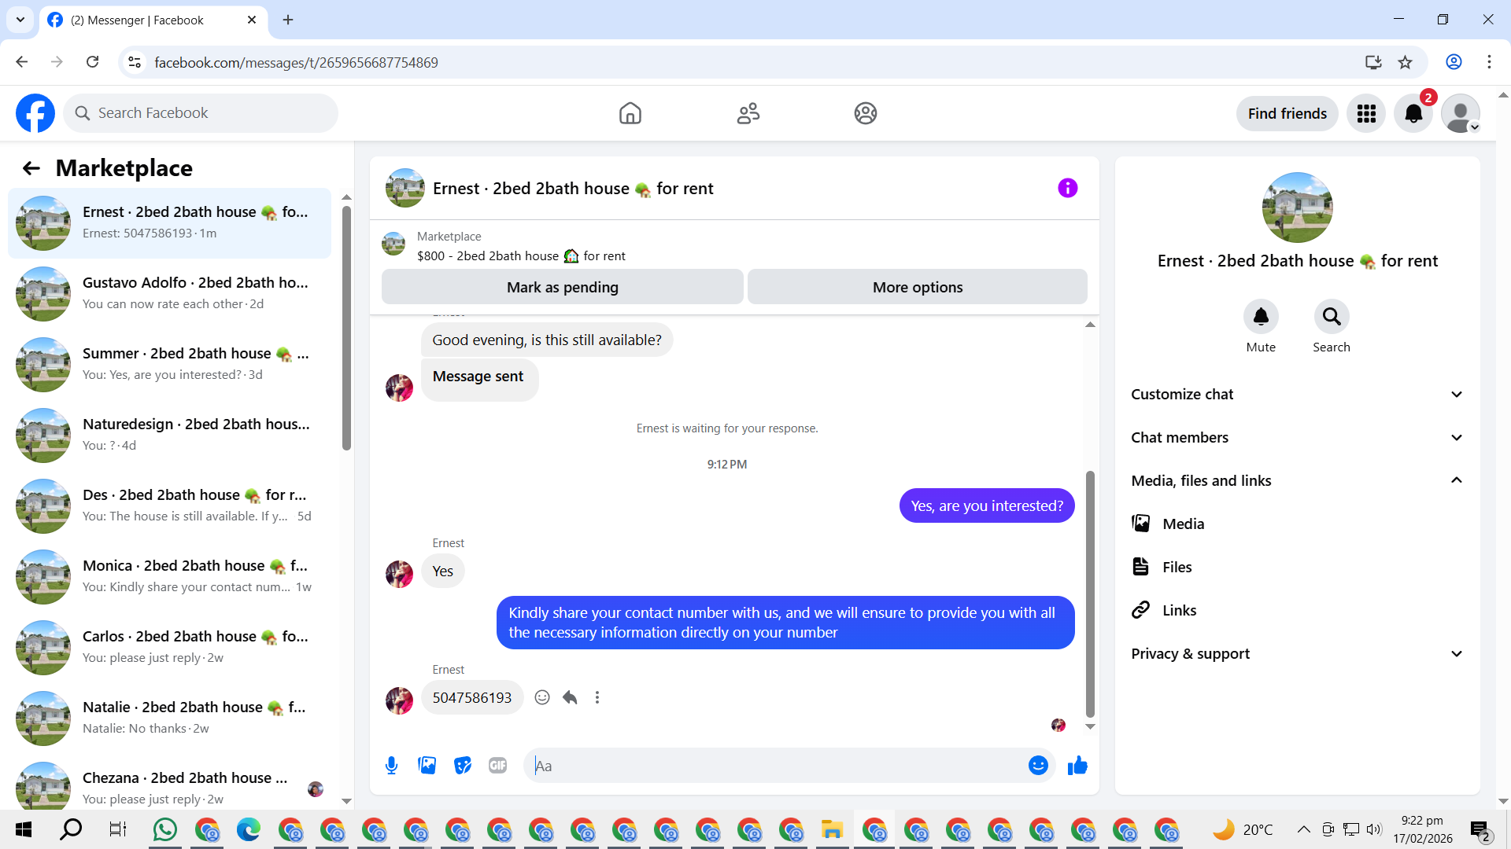The image size is (1511, 849).
Task: Click the Mark as pending button
Action: tap(562, 287)
